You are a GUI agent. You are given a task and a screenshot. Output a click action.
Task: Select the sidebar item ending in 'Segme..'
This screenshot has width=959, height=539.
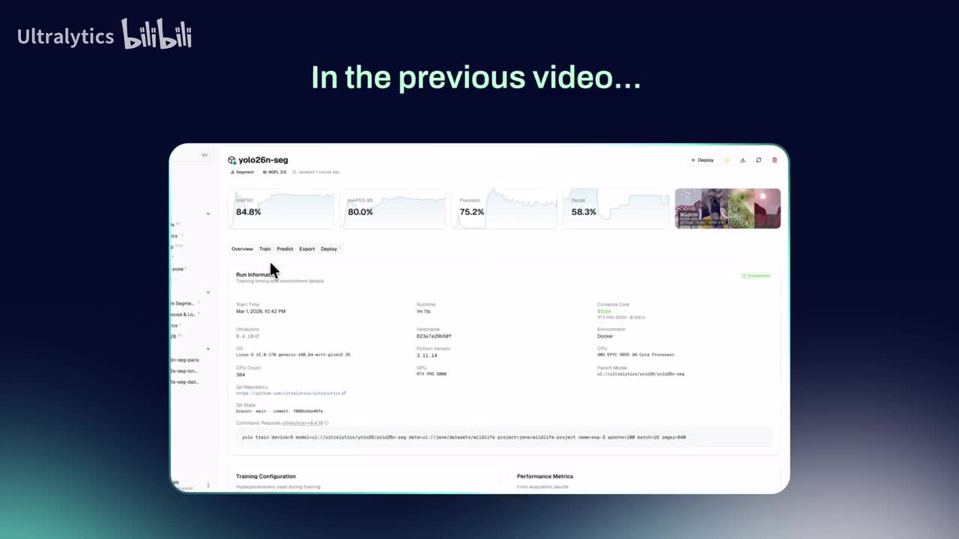(x=183, y=303)
